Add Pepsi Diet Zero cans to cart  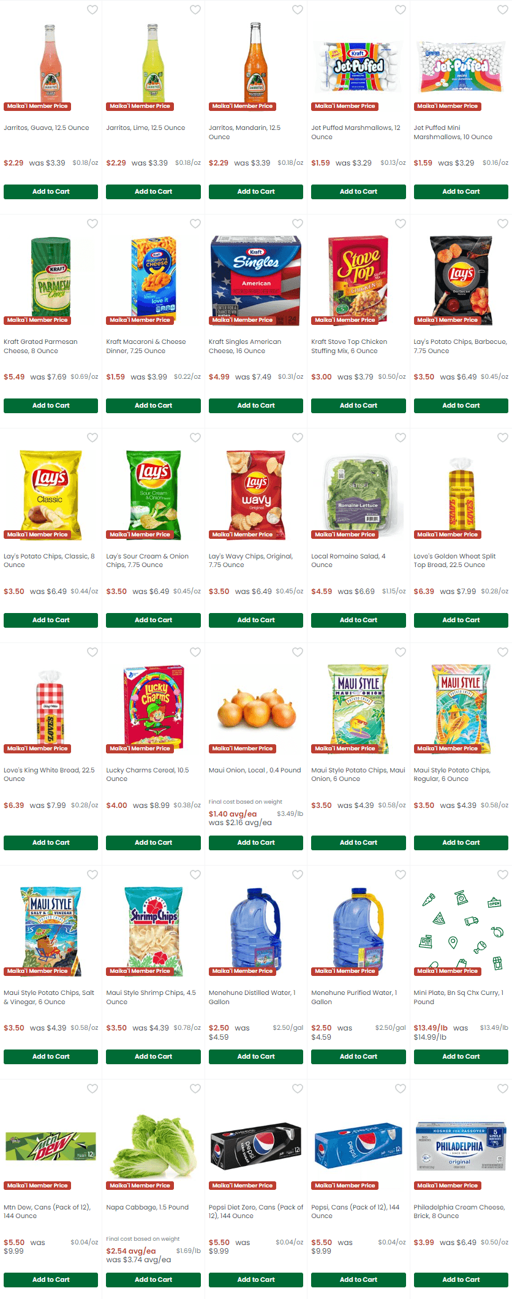point(256,1280)
